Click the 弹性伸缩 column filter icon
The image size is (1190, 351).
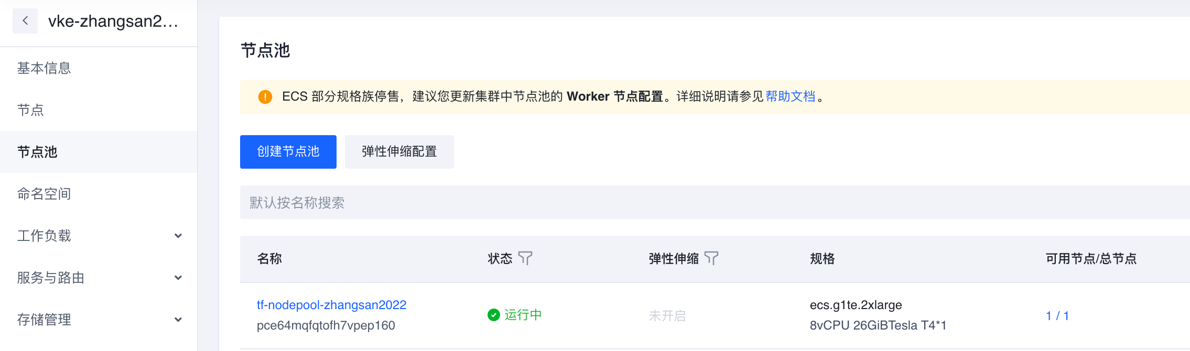[x=711, y=258]
